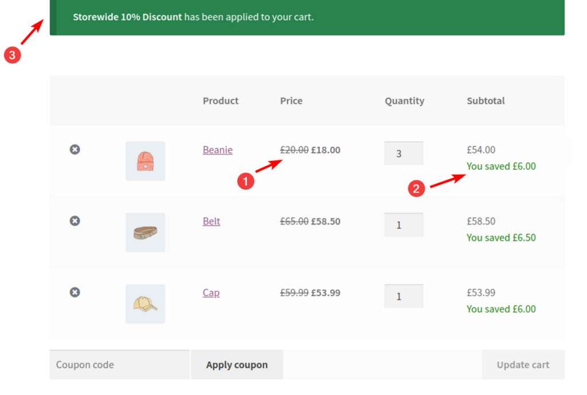Screen dimensions: 587x395
Task: Remove the Belt from cart
Action: (74, 221)
